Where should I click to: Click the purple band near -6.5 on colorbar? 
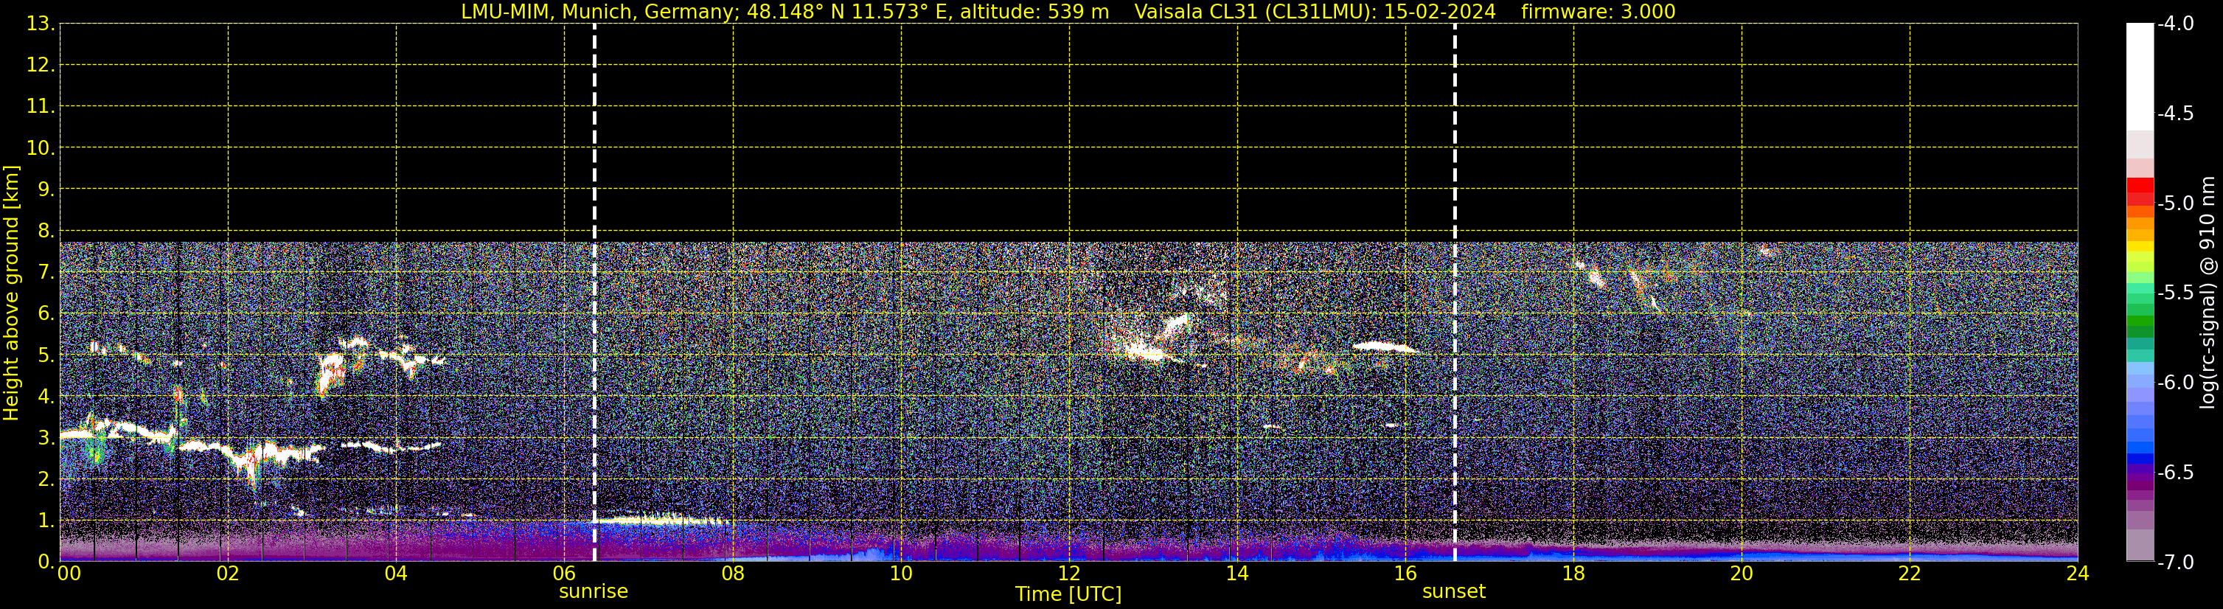[2140, 473]
